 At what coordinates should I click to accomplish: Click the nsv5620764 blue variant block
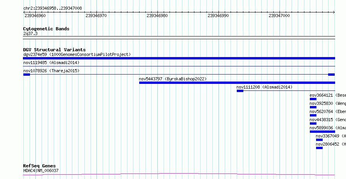[313, 115]
